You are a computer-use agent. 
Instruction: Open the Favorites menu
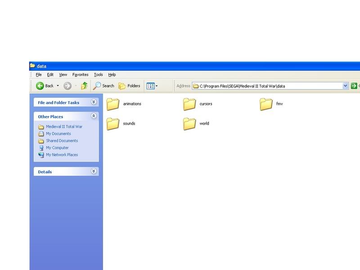(x=81, y=74)
